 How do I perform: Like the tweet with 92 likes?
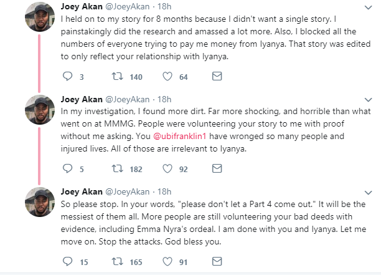point(167,168)
